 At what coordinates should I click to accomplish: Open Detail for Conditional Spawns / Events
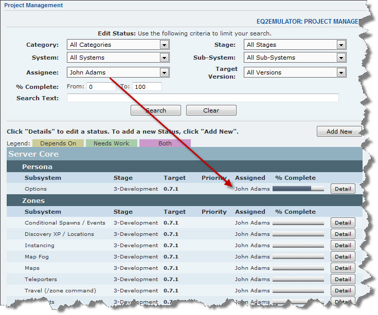tap(343, 223)
